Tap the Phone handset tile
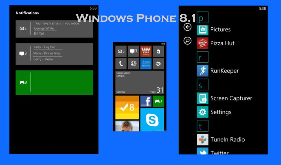Viewport: 281px width, 165px height. click(x=121, y=64)
